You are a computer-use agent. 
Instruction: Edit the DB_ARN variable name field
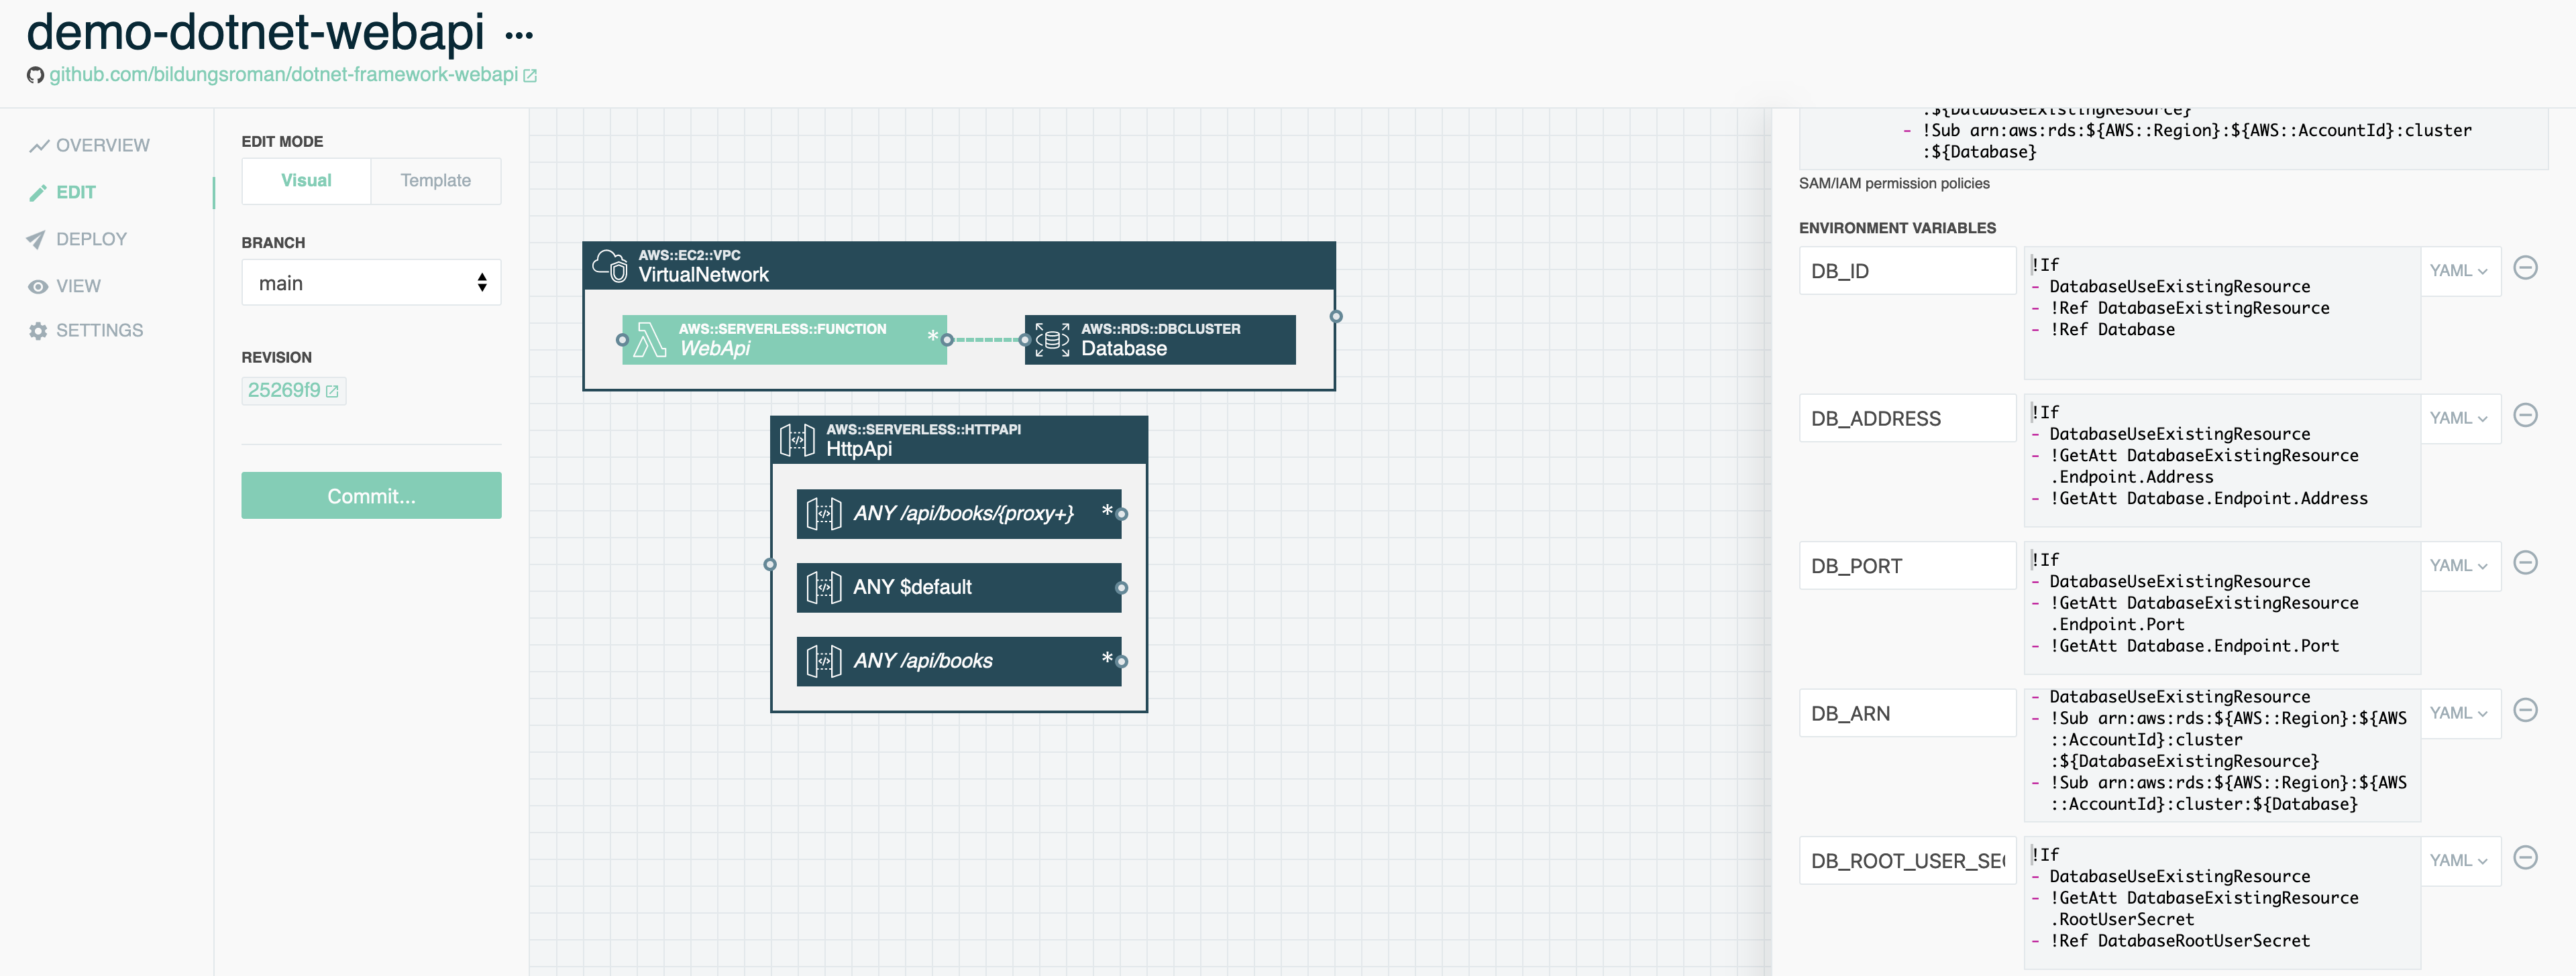1907,713
